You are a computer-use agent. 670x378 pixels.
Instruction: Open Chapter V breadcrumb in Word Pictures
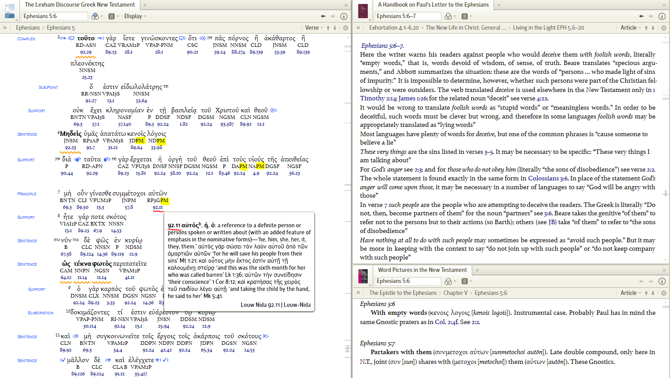(x=455, y=293)
